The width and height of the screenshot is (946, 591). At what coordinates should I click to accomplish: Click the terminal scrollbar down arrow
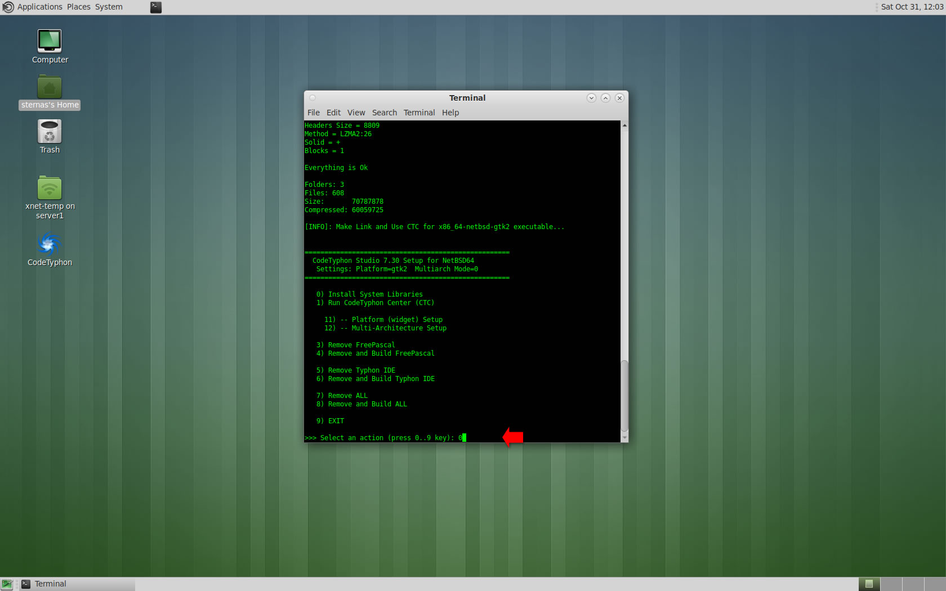[x=624, y=438]
